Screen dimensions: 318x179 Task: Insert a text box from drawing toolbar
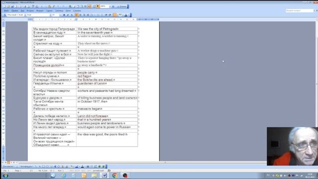click(51, 167)
